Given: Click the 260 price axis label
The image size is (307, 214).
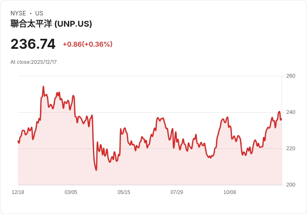Looking at the screenshot, I should 291,76.
